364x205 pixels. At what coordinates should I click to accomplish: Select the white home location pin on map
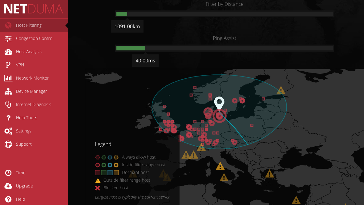(x=219, y=104)
